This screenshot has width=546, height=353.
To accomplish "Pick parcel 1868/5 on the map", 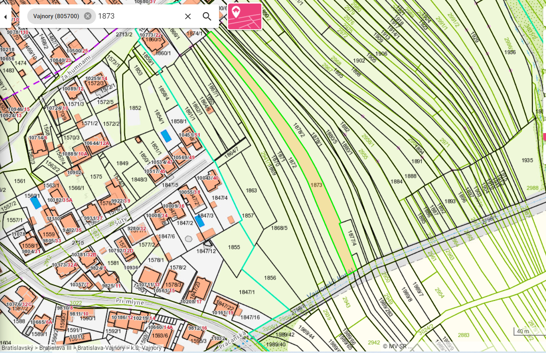I will point(279,228).
